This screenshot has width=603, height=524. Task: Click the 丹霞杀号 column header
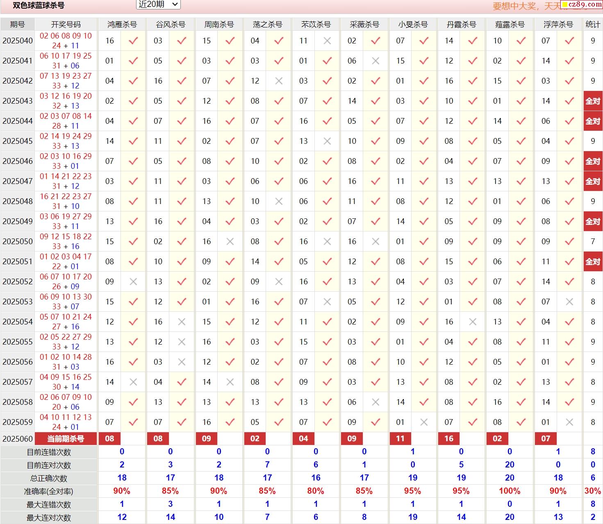click(461, 25)
